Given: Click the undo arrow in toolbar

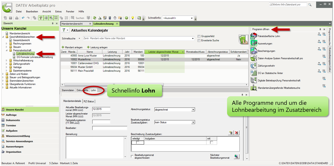Looking at the screenshot, I should point(23,18).
